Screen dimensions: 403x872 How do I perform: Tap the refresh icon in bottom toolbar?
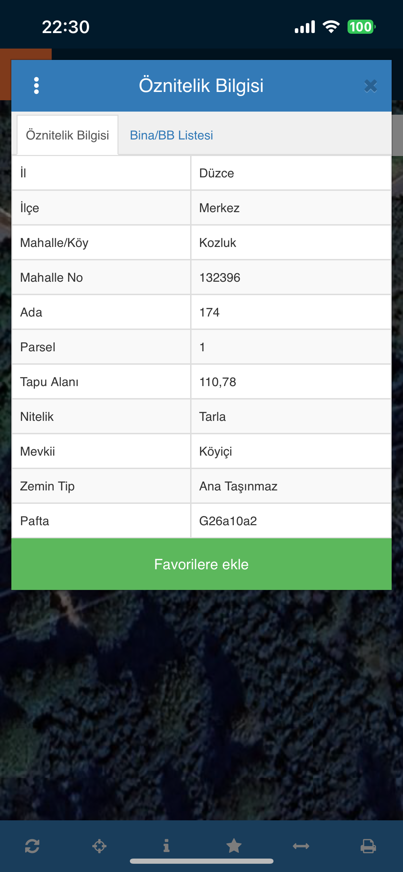pos(32,846)
